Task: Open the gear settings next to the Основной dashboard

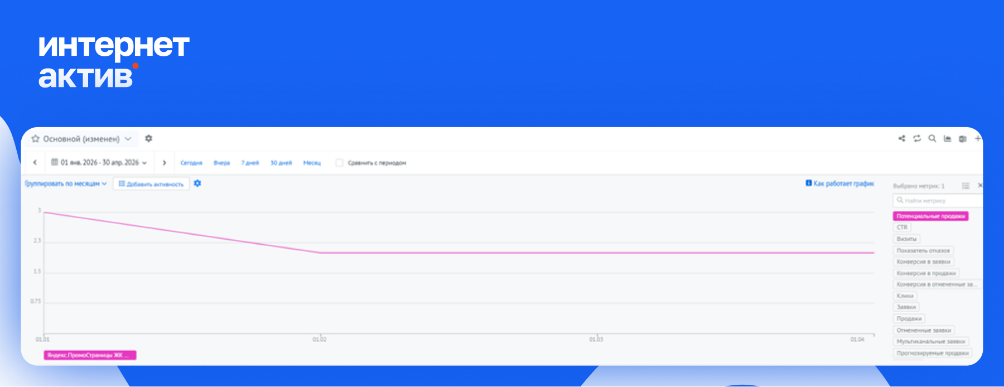Action: [x=149, y=138]
